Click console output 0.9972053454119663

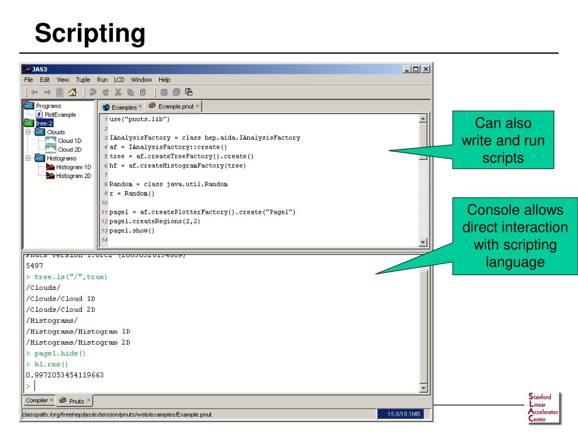[x=65, y=375]
